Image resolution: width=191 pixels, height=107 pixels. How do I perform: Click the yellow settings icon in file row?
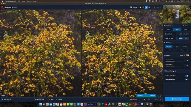click(x=144, y=100)
